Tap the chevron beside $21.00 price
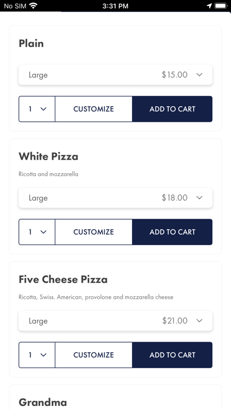The height and width of the screenshot is (410, 231). tap(199, 320)
